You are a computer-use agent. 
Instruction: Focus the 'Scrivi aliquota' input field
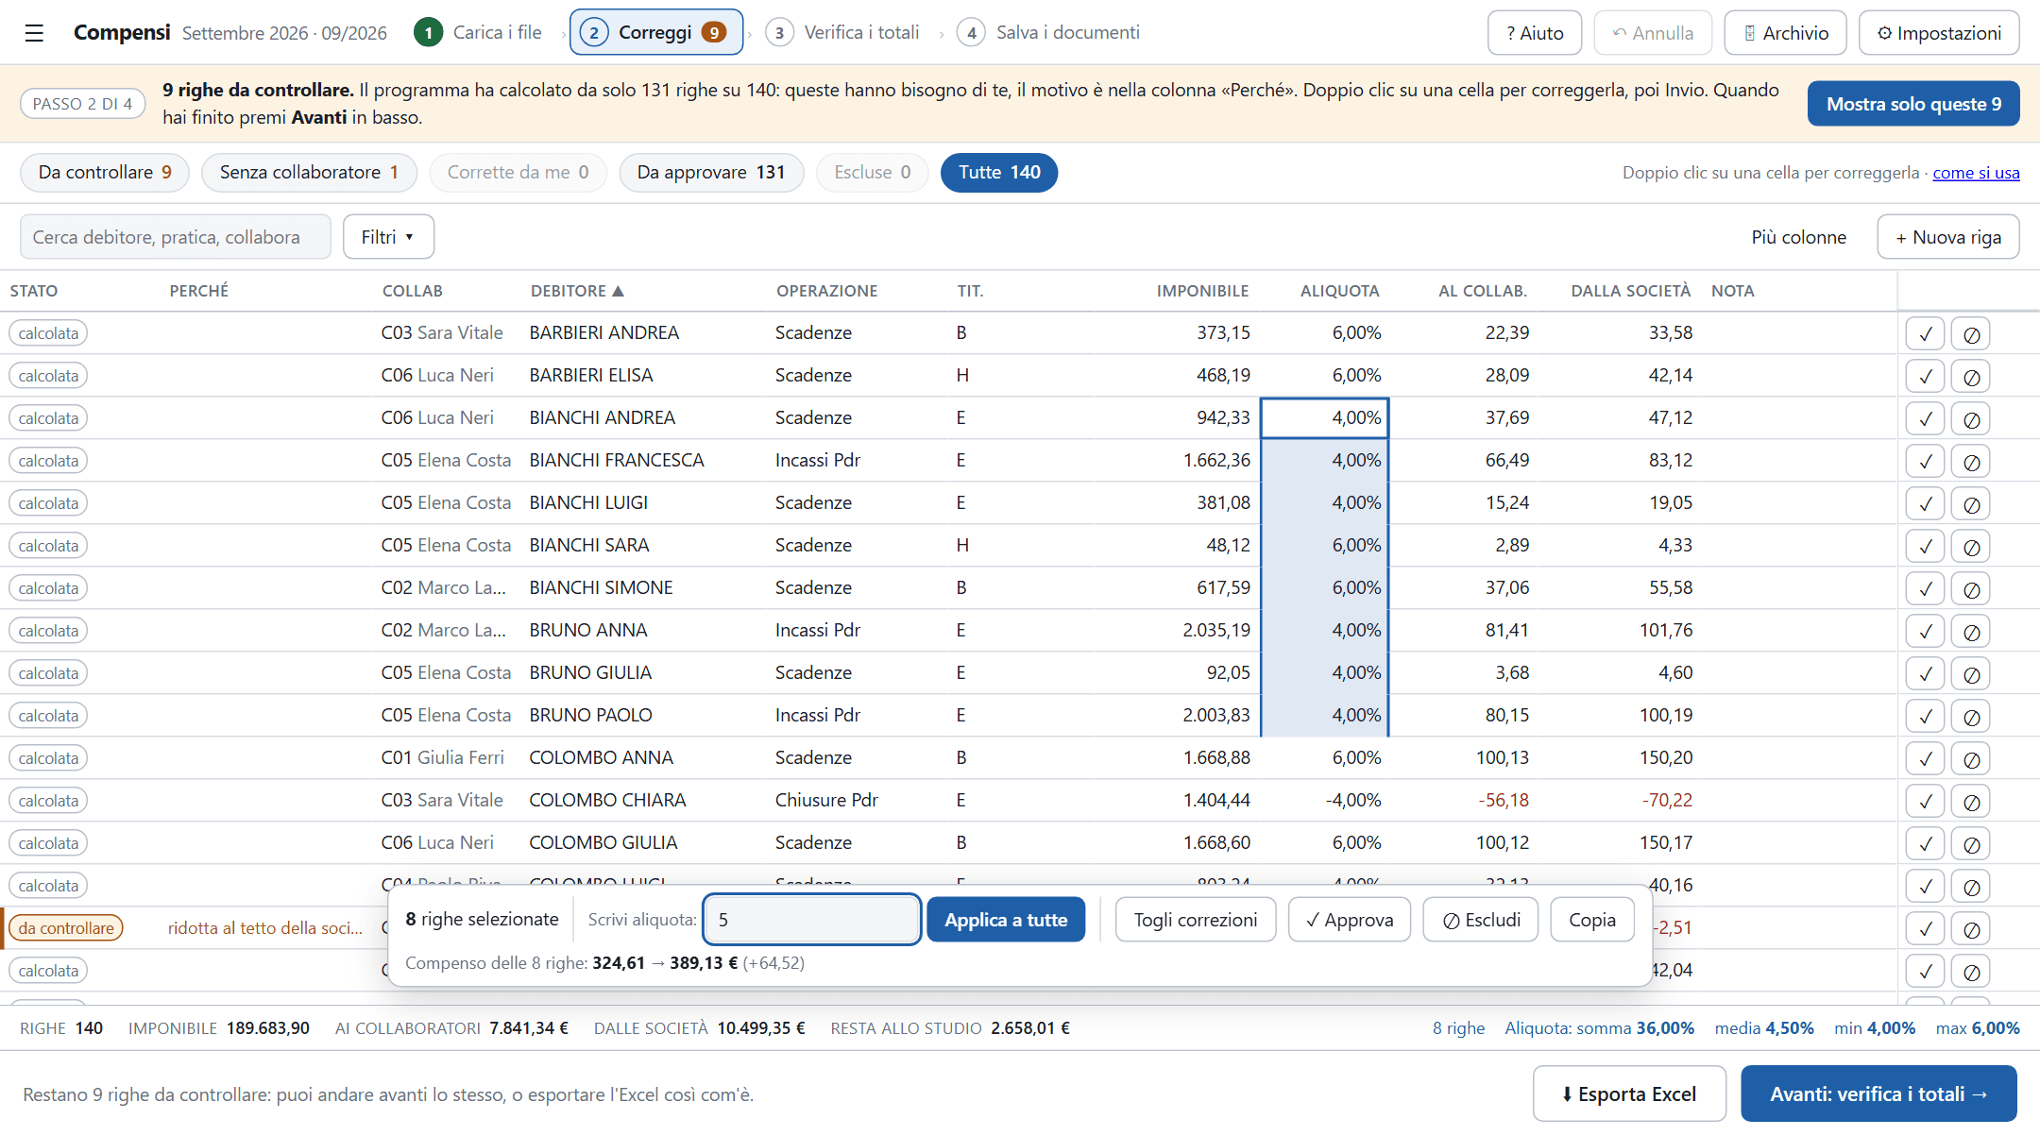pos(812,920)
